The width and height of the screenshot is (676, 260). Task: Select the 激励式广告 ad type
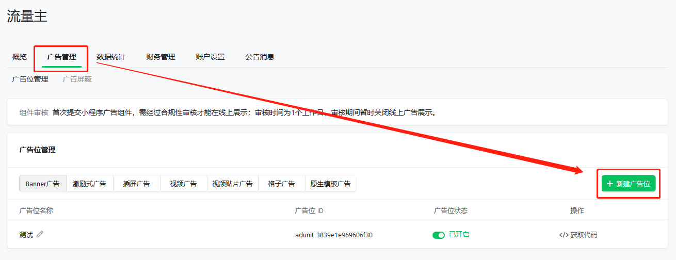point(89,184)
